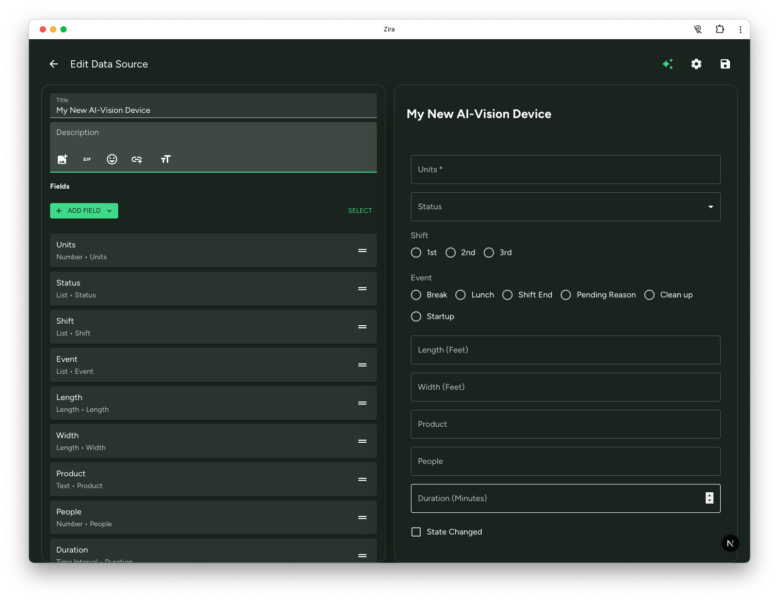This screenshot has width=779, height=601.
Task: Open text size formatting
Action: click(x=166, y=159)
